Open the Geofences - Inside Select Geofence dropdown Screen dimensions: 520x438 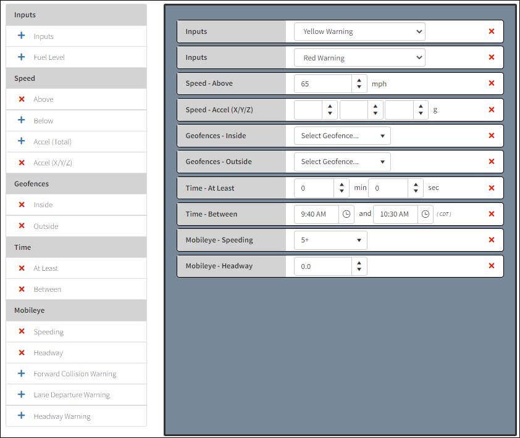coord(342,136)
